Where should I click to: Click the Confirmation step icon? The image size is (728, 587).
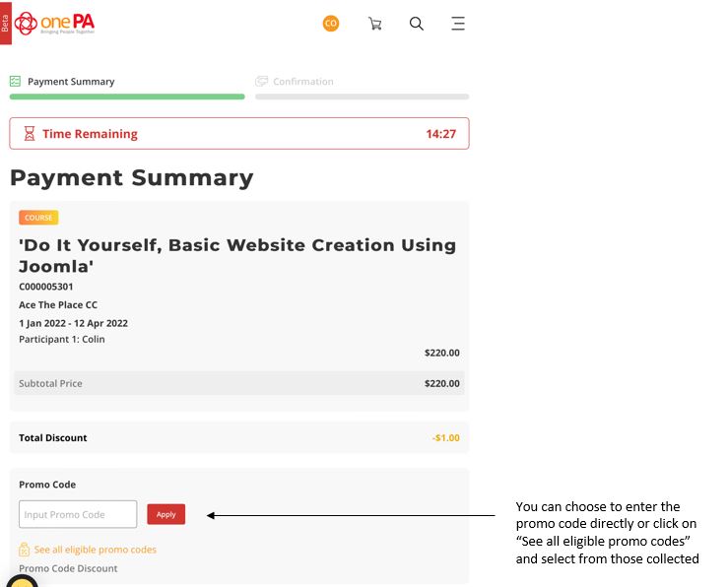(x=261, y=82)
